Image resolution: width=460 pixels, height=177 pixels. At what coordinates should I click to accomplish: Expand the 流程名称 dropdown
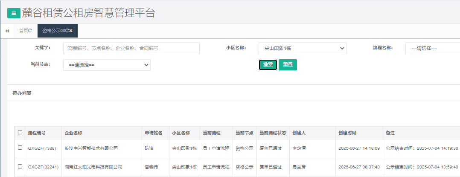coord(432,48)
